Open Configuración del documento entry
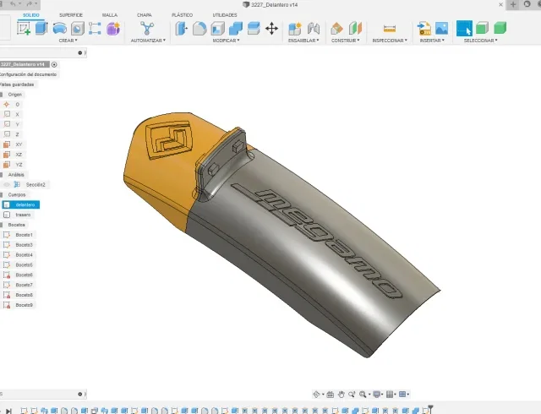This screenshot has width=541, height=414. pyautogui.click(x=28, y=74)
